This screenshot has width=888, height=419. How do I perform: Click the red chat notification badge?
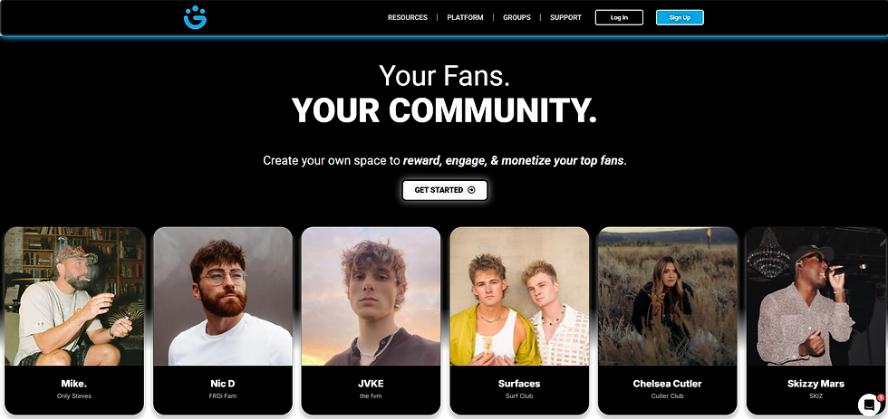881,398
